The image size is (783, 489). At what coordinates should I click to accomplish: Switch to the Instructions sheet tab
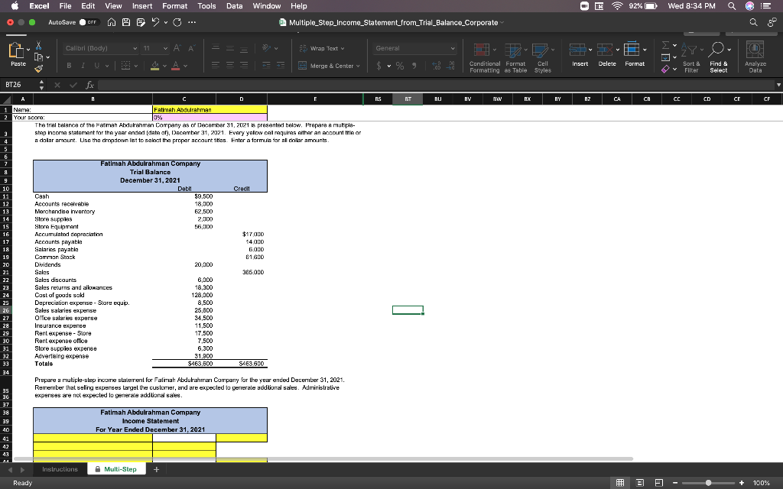[60, 468]
